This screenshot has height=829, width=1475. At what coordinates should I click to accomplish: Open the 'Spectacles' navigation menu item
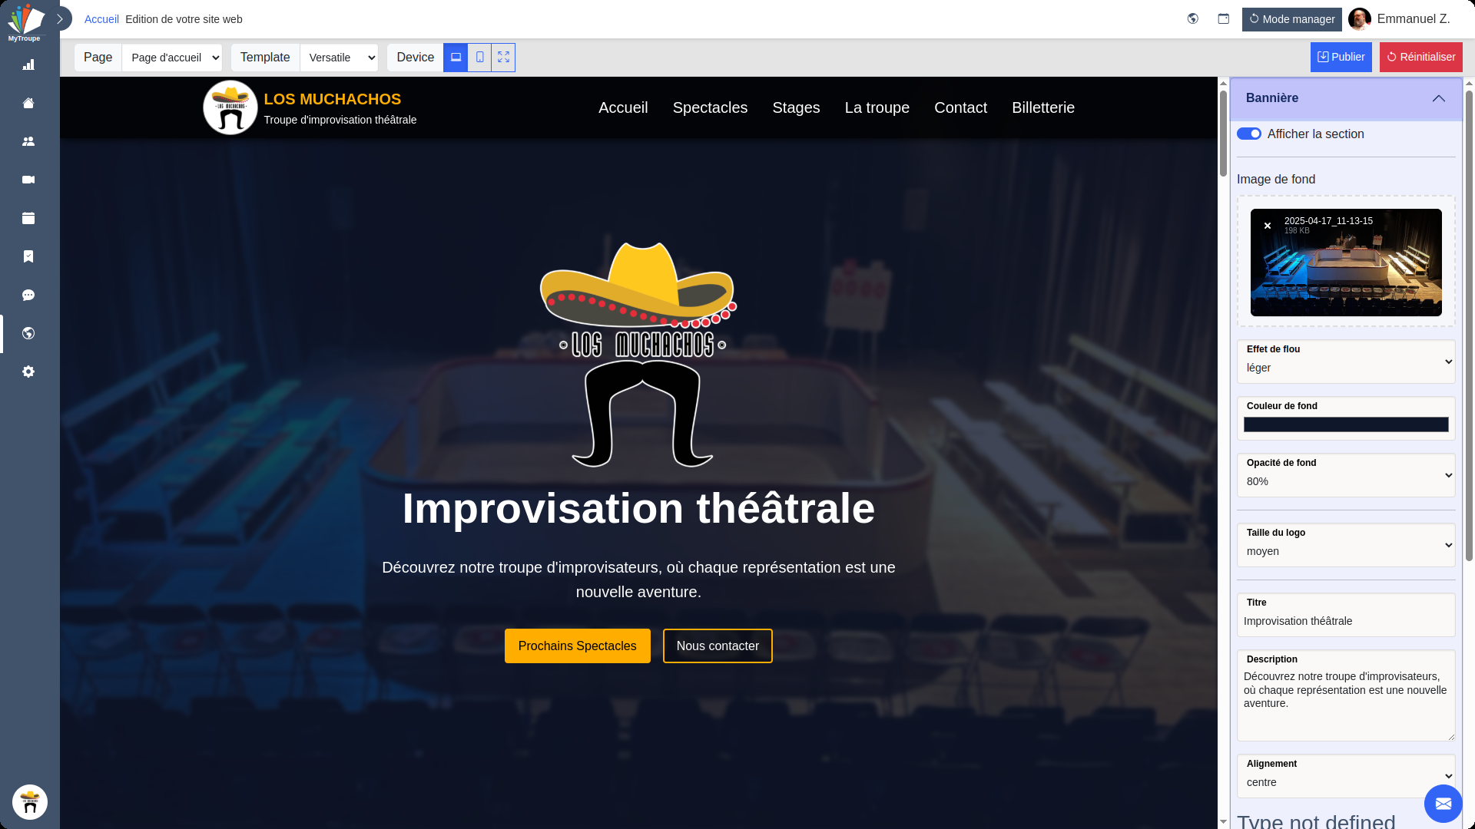710,107
